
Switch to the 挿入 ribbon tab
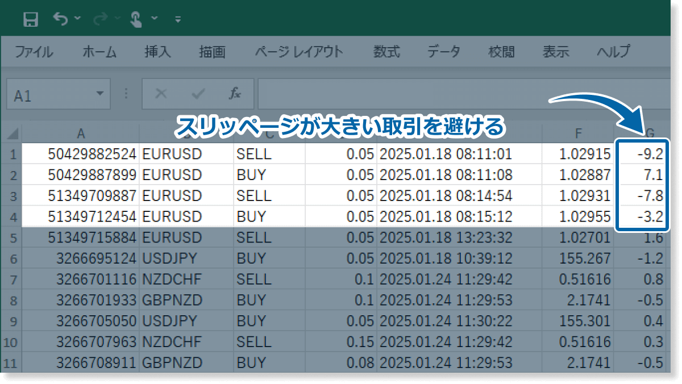pyautogui.click(x=157, y=52)
